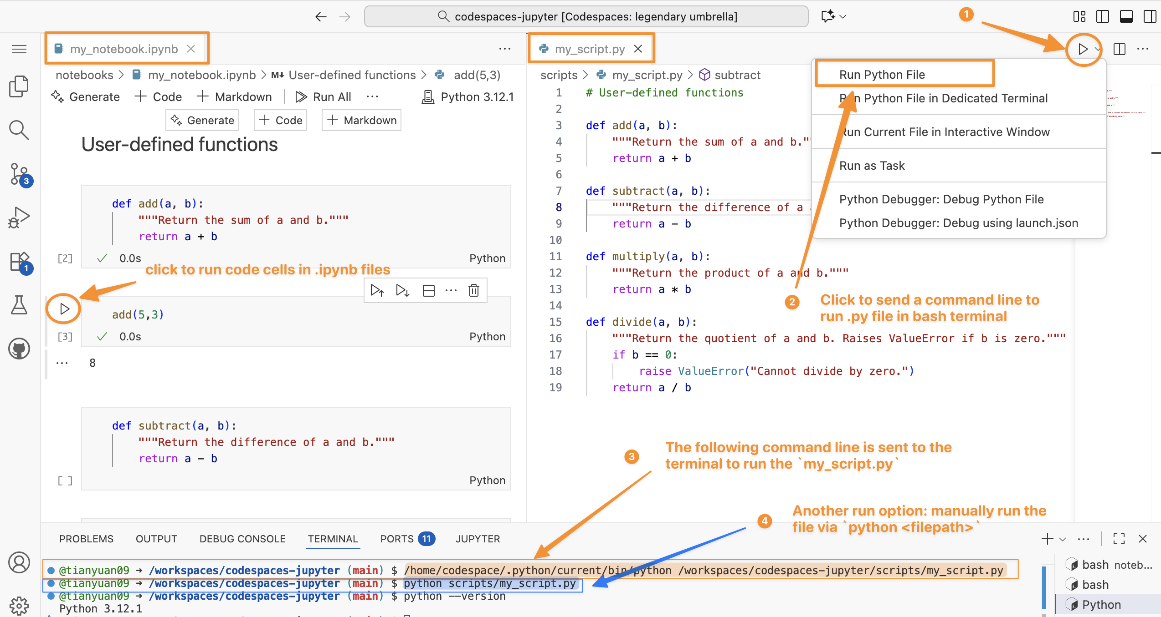
Task: Click the command center search box
Action: (586, 17)
